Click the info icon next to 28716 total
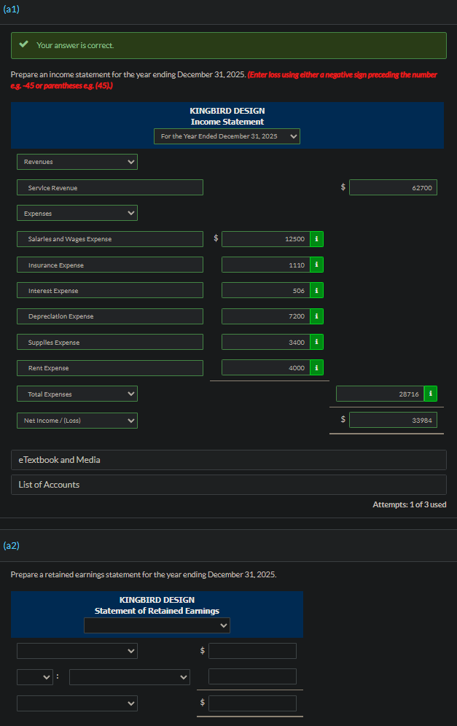 click(x=430, y=394)
